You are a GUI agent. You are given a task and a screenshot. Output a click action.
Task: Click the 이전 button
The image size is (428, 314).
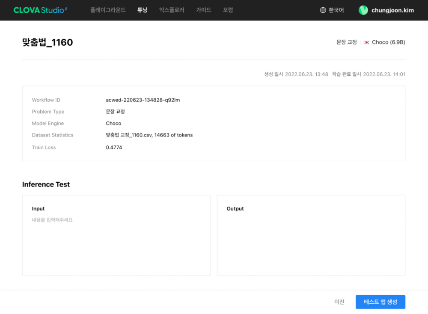339,302
